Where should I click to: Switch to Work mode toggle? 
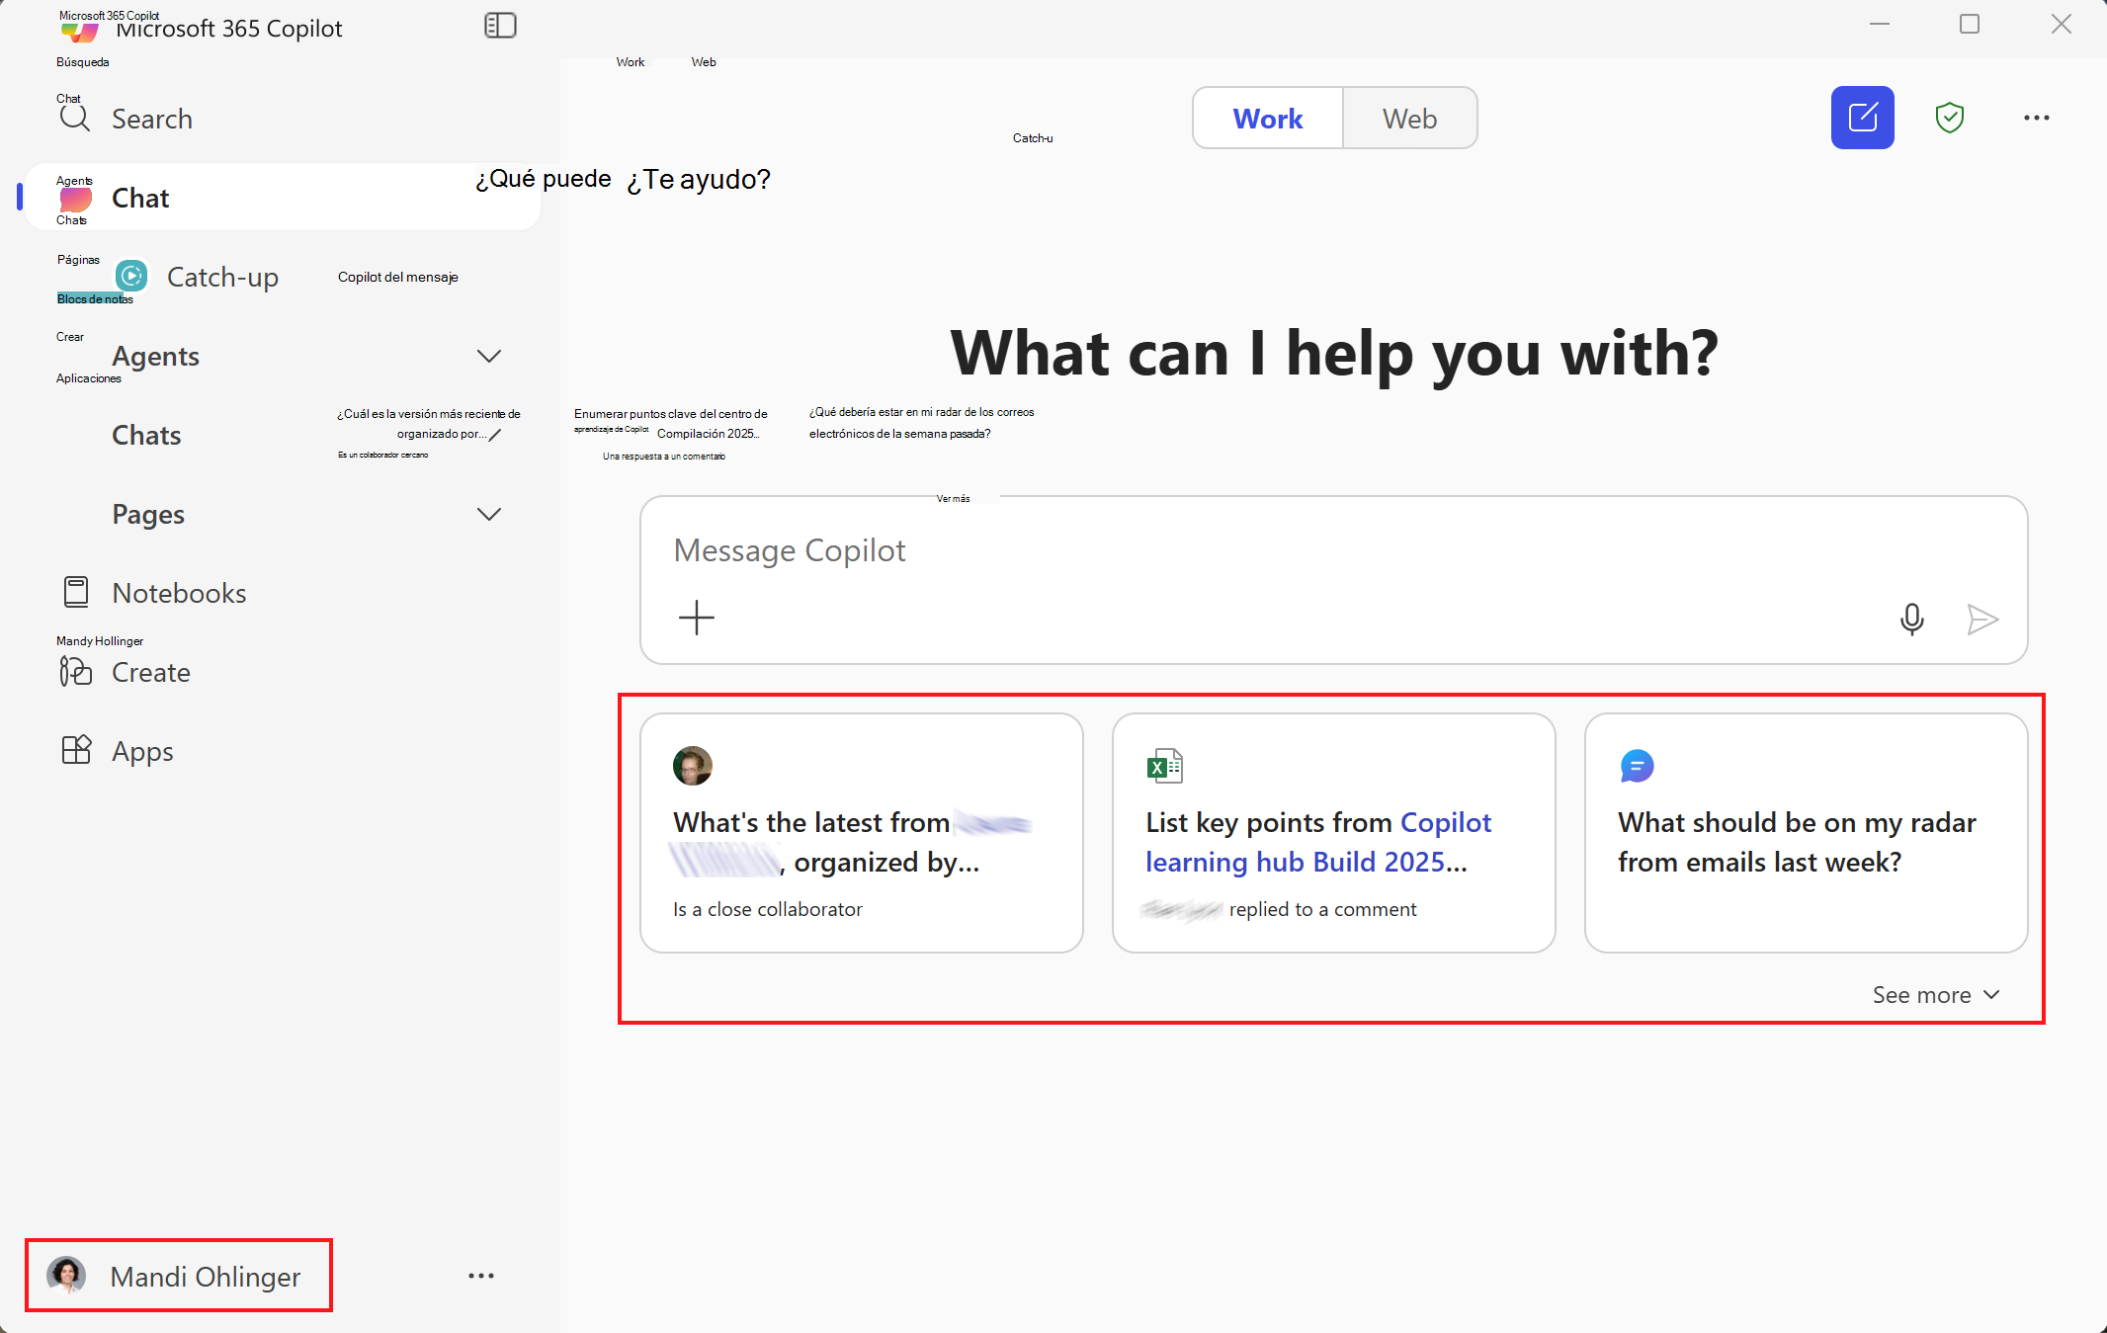click(x=1267, y=119)
